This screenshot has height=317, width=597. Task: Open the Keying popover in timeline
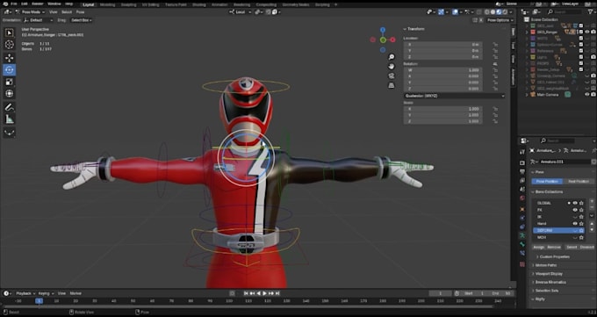point(45,293)
